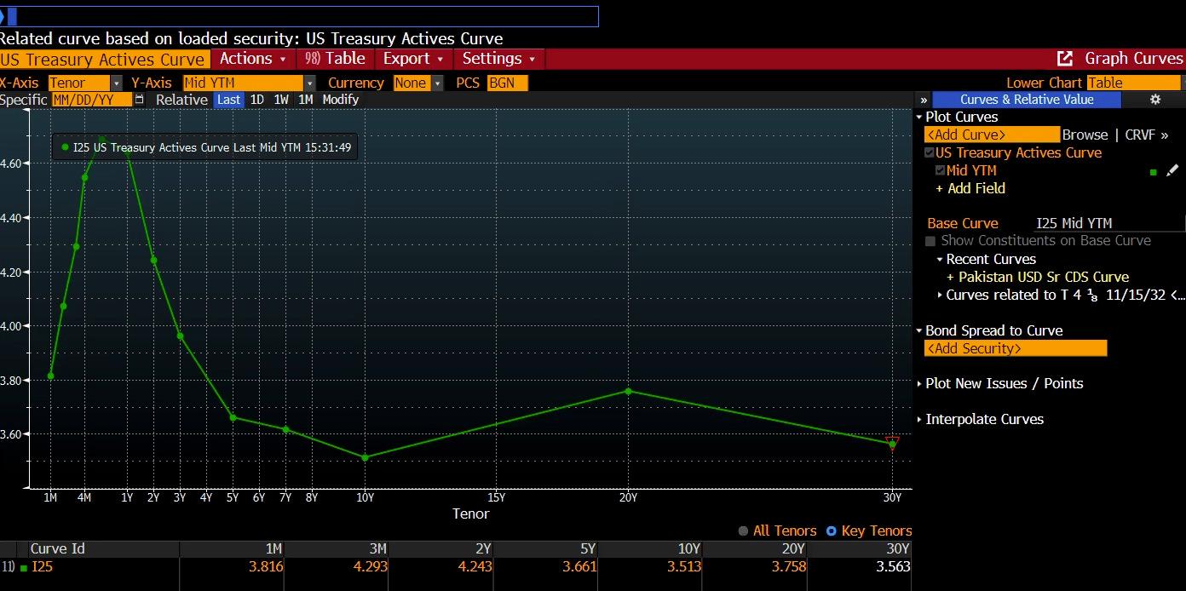Screen dimensions: 1186x591
Task: Open calendar picker next to Specific date
Action: point(140,100)
